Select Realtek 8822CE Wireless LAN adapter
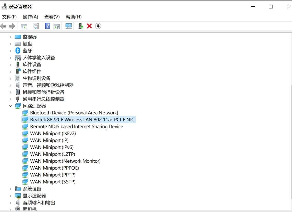The width and height of the screenshot is (292, 212). 82,120
